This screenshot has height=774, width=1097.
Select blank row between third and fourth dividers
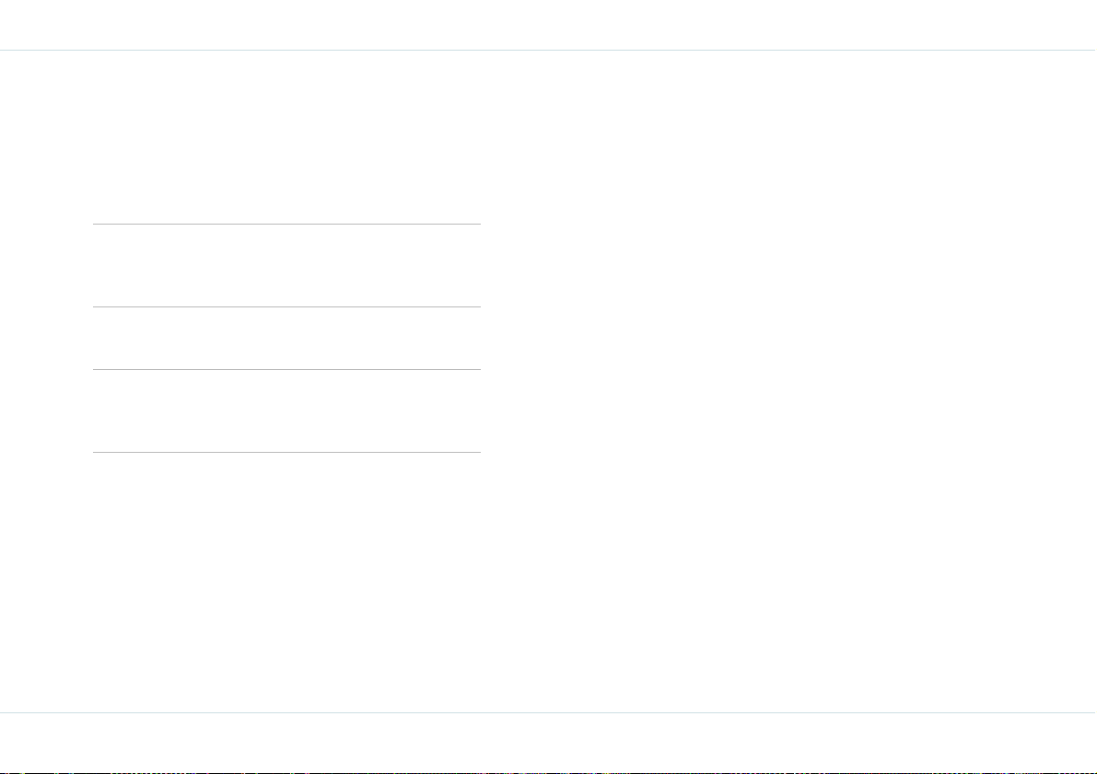point(286,410)
